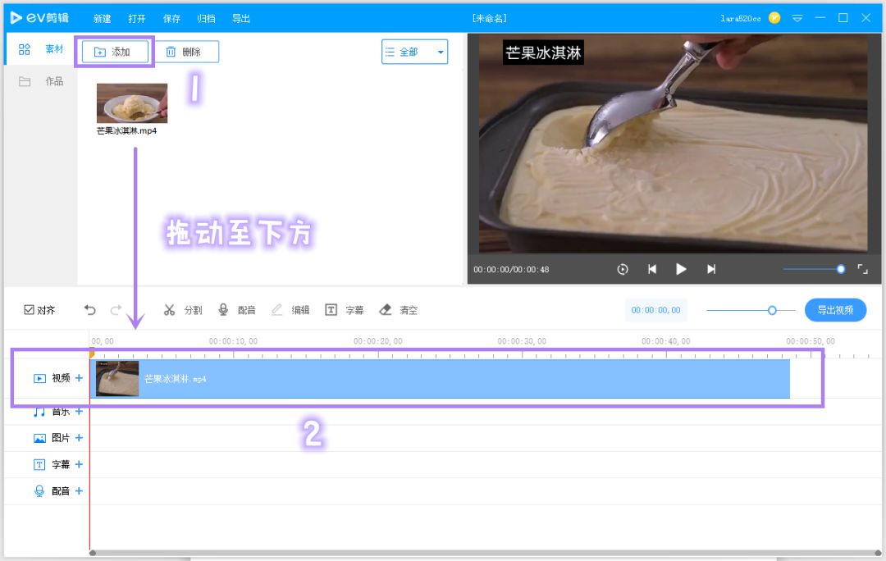Open the title bar dropdown arrow menu

(797, 16)
